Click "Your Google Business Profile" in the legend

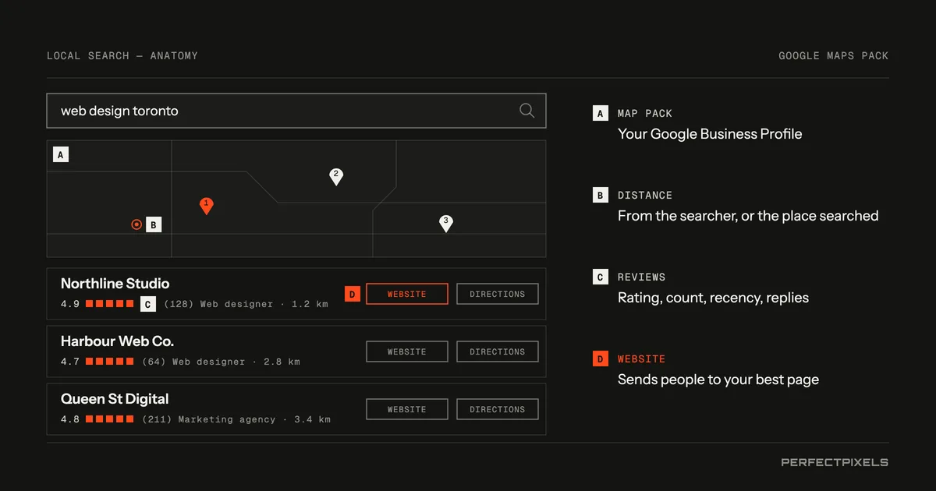710,134
